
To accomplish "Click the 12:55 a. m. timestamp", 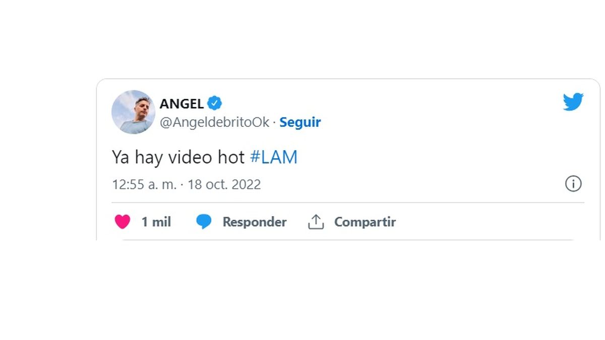I will click(144, 184).
